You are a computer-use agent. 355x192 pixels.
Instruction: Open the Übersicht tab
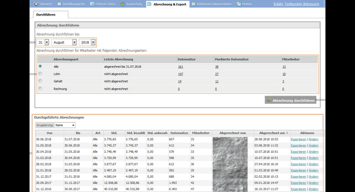tap(46, 4)
